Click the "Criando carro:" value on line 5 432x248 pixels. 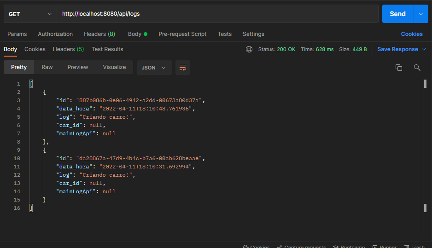(x=106, y=117)
